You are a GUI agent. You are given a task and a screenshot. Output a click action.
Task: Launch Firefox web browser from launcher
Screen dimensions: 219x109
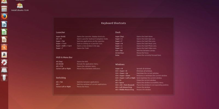4,17
